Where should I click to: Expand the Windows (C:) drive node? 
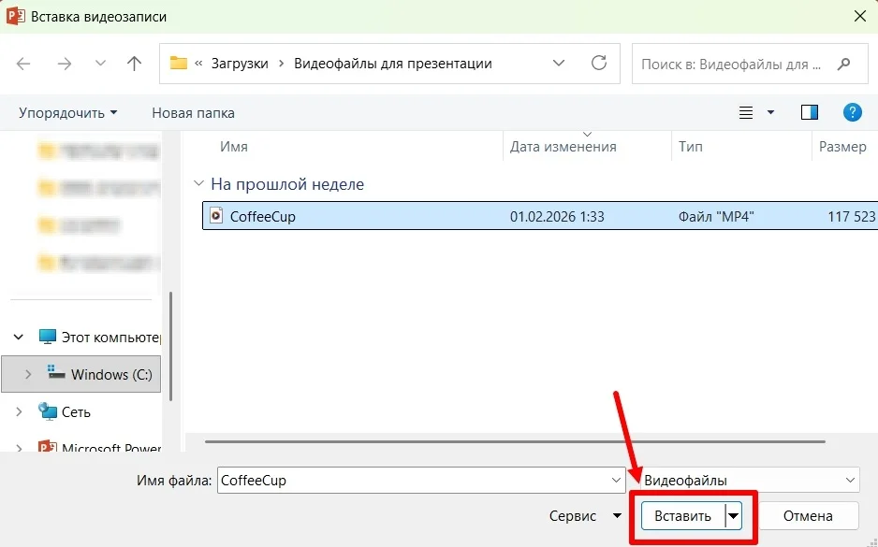click(x=27, y=374)
